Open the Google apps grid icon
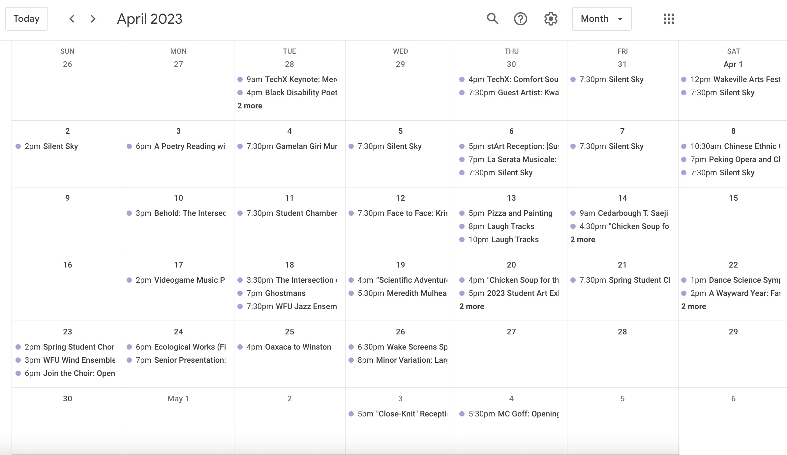Image resolution: width=787 pixels, height=455 pixels. pos(669,19)
